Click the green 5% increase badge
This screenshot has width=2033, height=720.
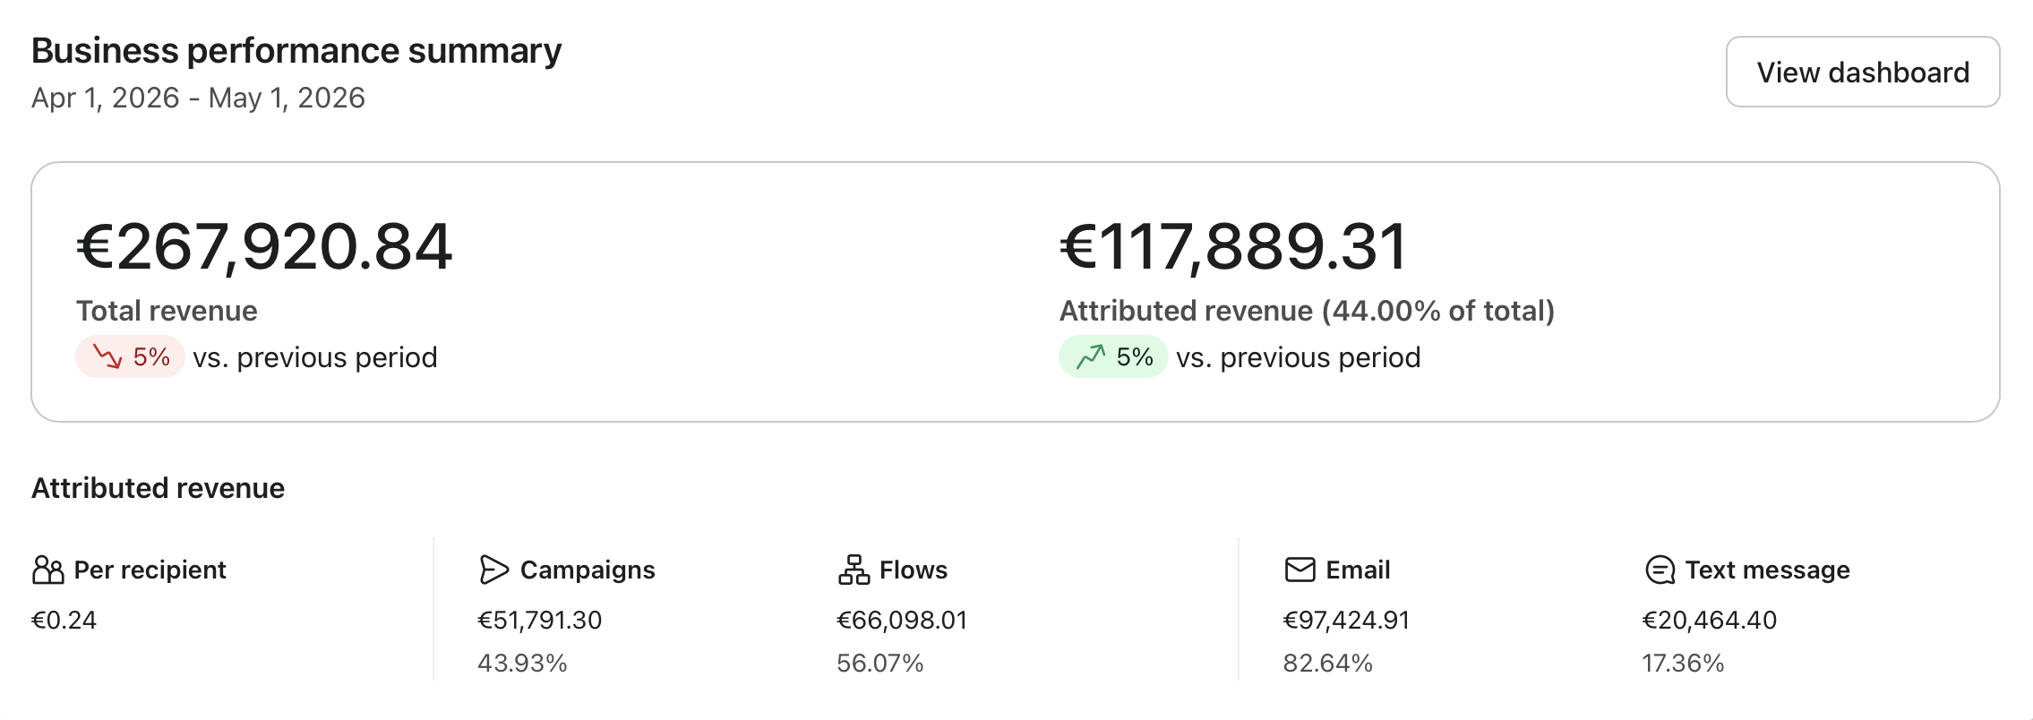1113,357
